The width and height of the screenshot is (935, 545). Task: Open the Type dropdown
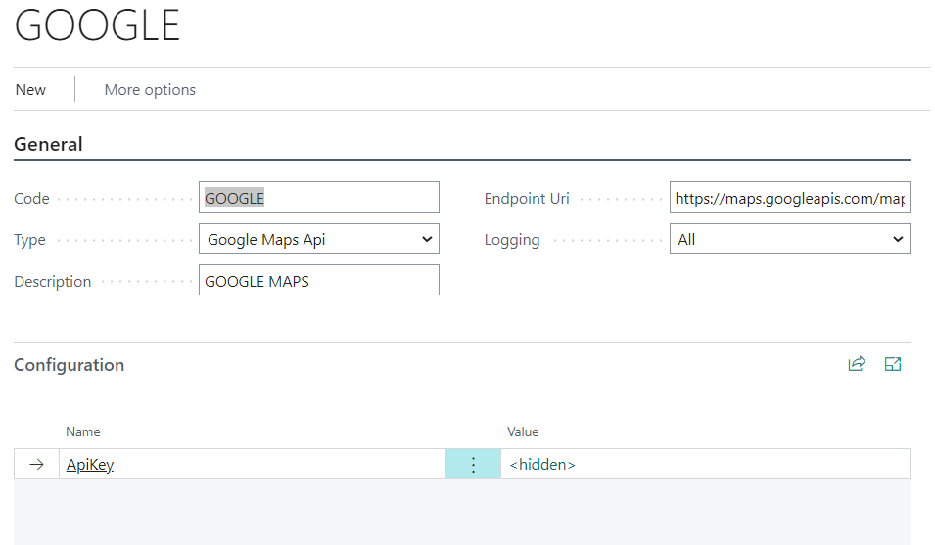319,239
